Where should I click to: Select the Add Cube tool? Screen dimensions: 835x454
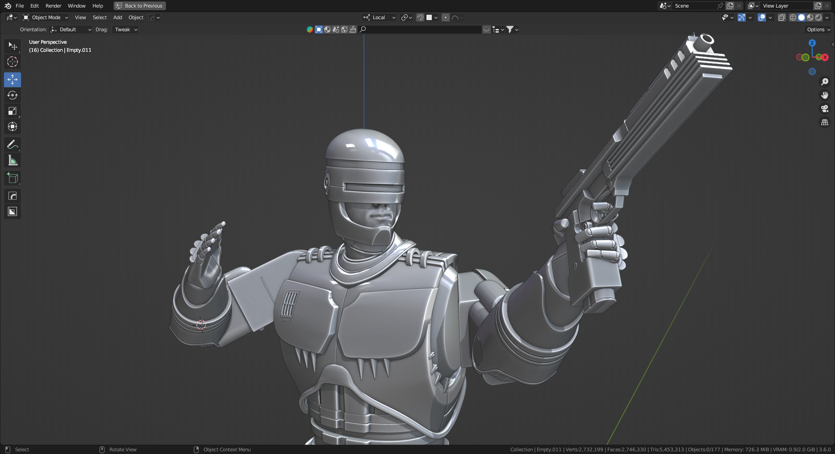13,178
